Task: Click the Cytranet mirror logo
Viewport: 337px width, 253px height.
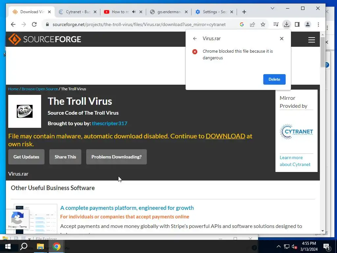Action: pos(297,131)
